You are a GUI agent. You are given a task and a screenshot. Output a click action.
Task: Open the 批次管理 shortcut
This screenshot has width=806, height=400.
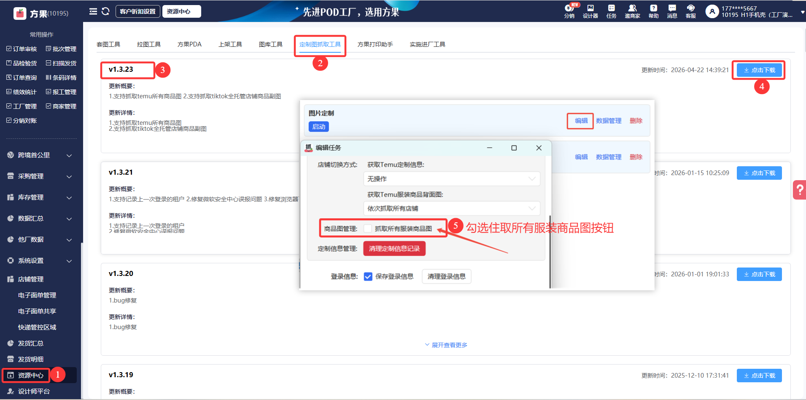61,49
